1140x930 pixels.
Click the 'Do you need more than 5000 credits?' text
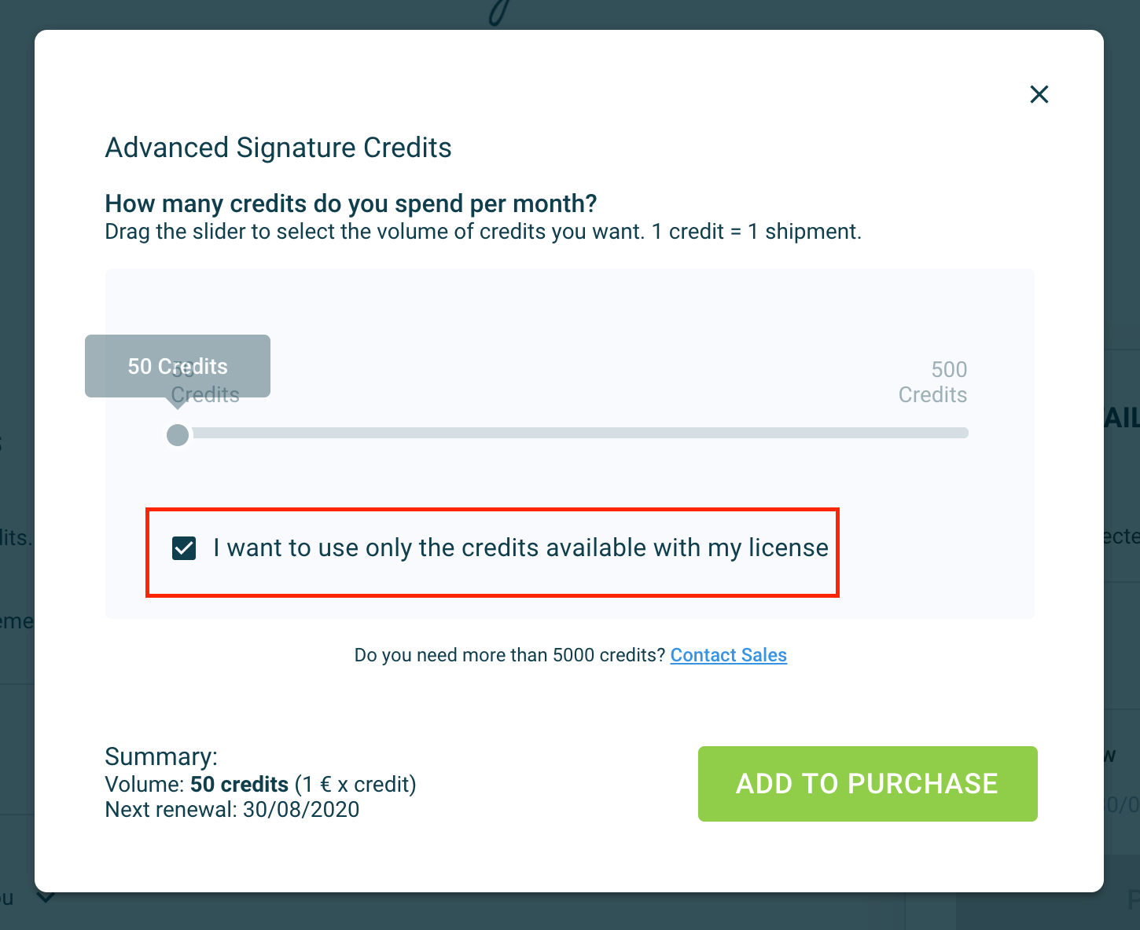pyautogui.click(x=510, y=655)
